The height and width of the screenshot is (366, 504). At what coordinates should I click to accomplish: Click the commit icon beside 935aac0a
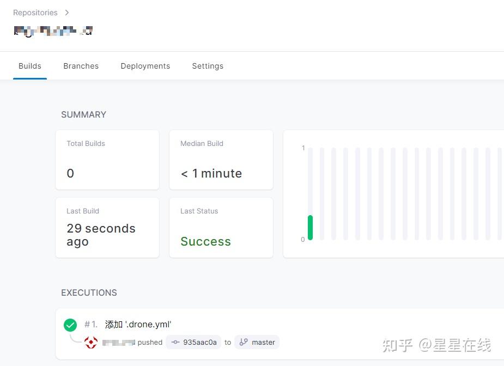point(175,342)
